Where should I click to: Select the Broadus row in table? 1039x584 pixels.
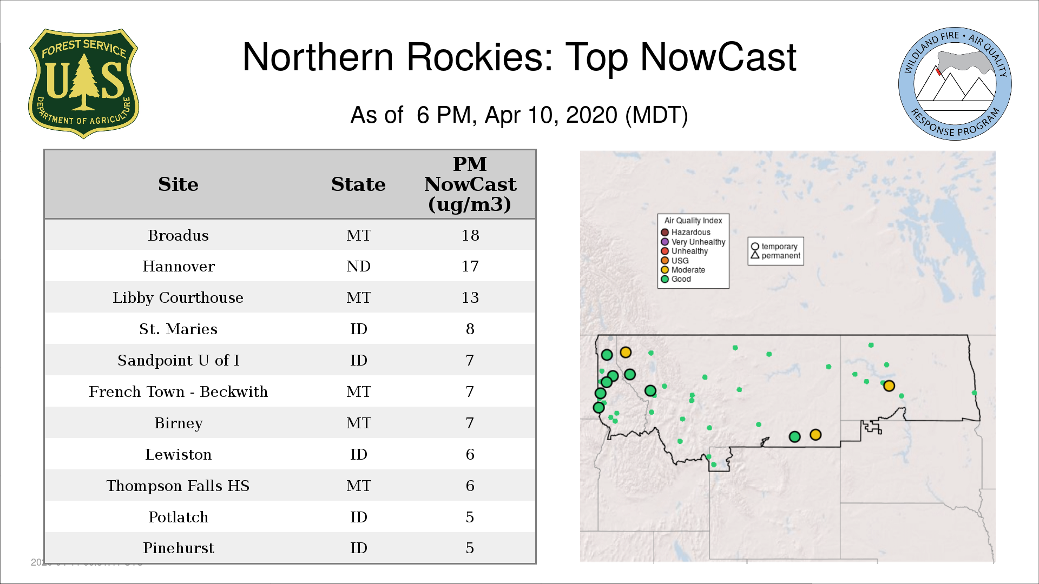179,235
